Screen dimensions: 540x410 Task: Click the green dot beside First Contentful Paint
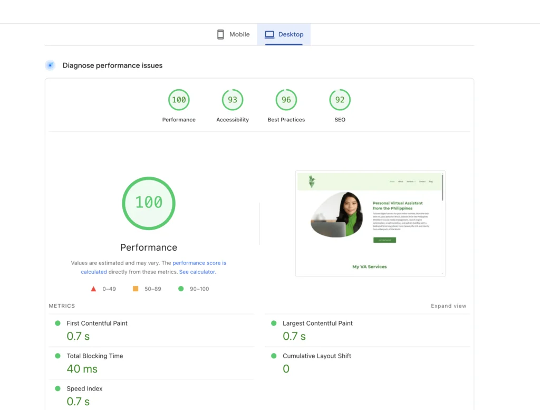[57, 323]
